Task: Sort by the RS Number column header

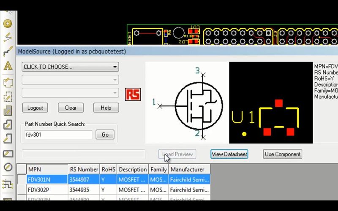Action: pos(84,169)
